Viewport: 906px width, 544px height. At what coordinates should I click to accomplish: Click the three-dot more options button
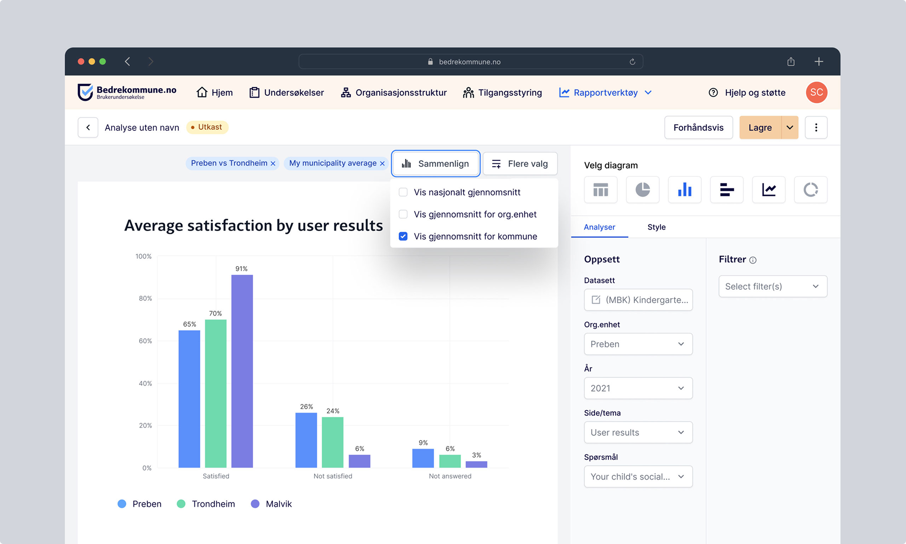[x=816, y=128]
